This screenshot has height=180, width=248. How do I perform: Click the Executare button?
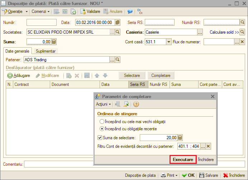pyautogui.click(x=183, y=160)
